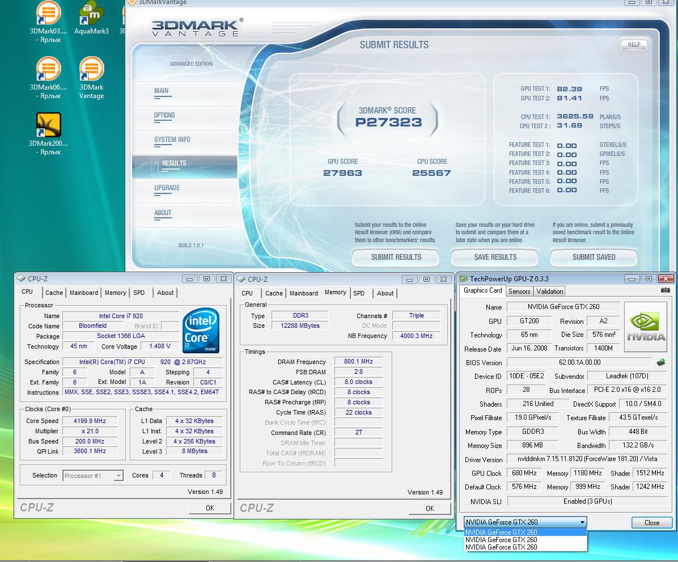Image resolution: width=678 pixels, height=562 pixels.
Task: Click the Core Speed value 4199.9 MHz
Action: (x=90, y=421)
